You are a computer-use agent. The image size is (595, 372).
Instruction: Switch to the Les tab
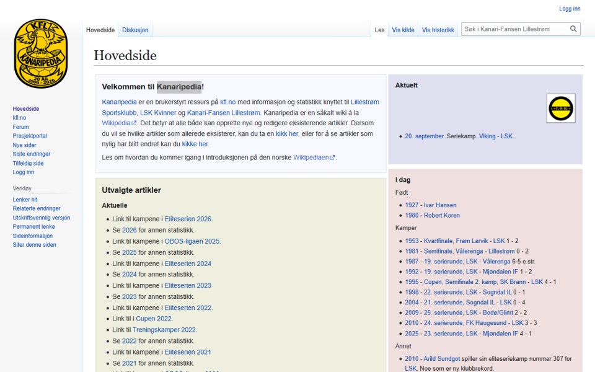point(379,30)
